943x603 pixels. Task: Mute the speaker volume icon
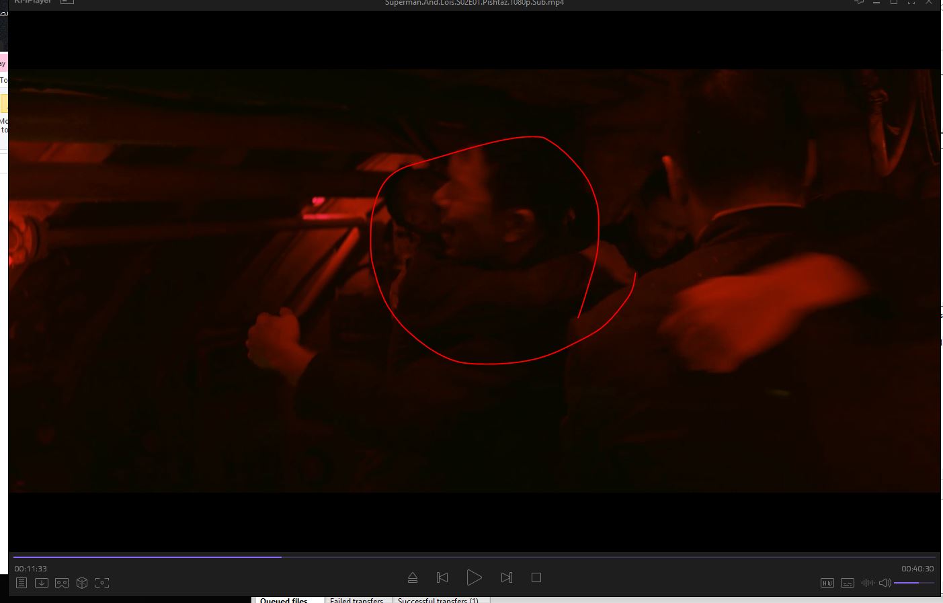[x=885, y=583]
